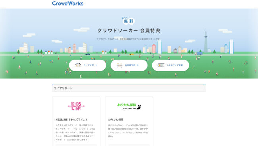This screenshot has height=146, width=258.
Task: Open the わりかん保険 justincase logo
Action: click(x=129, y=106)
